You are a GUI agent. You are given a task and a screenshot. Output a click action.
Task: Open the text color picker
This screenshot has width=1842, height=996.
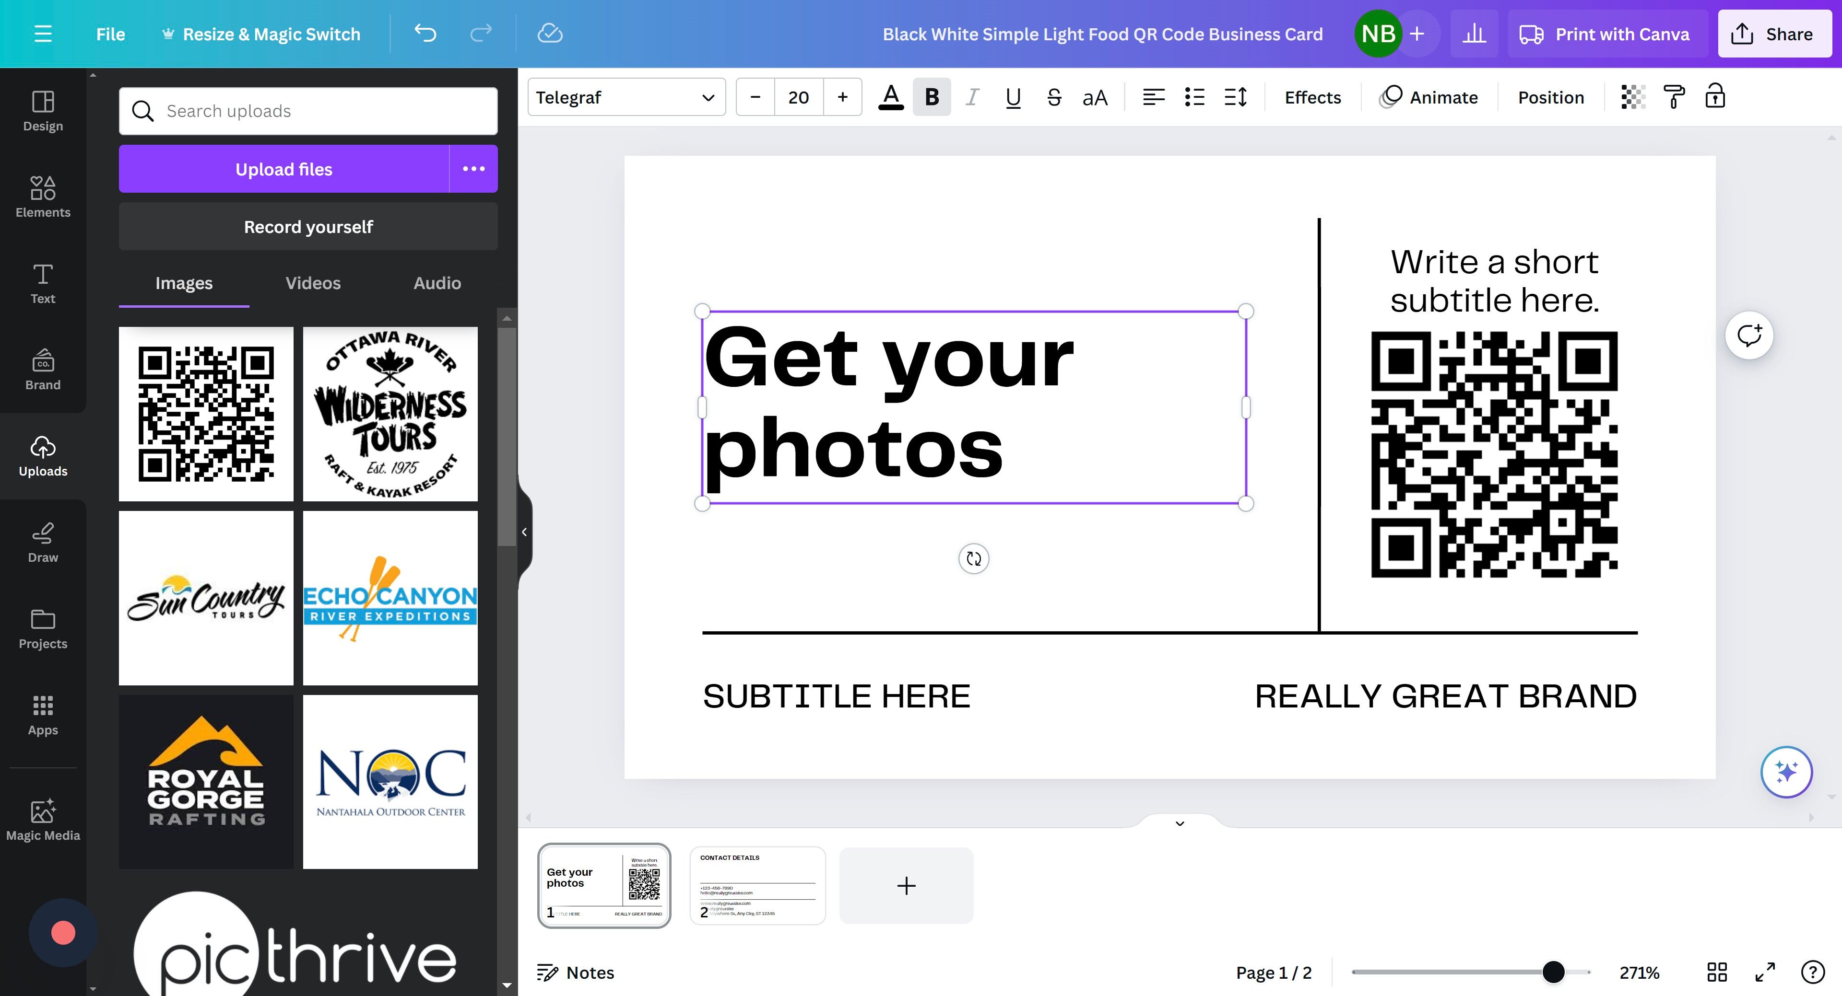(x=890, y=97)
